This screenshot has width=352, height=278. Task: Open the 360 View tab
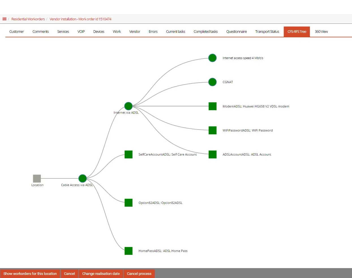click(x=321, y=32)
